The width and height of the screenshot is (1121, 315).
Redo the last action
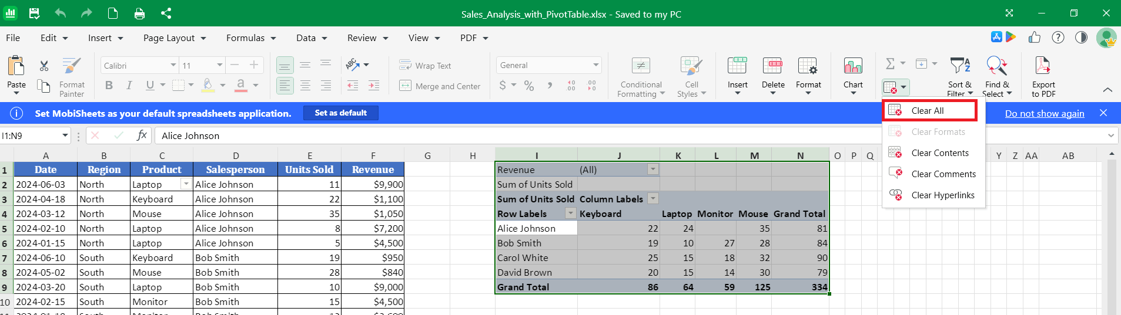point(86,13)
